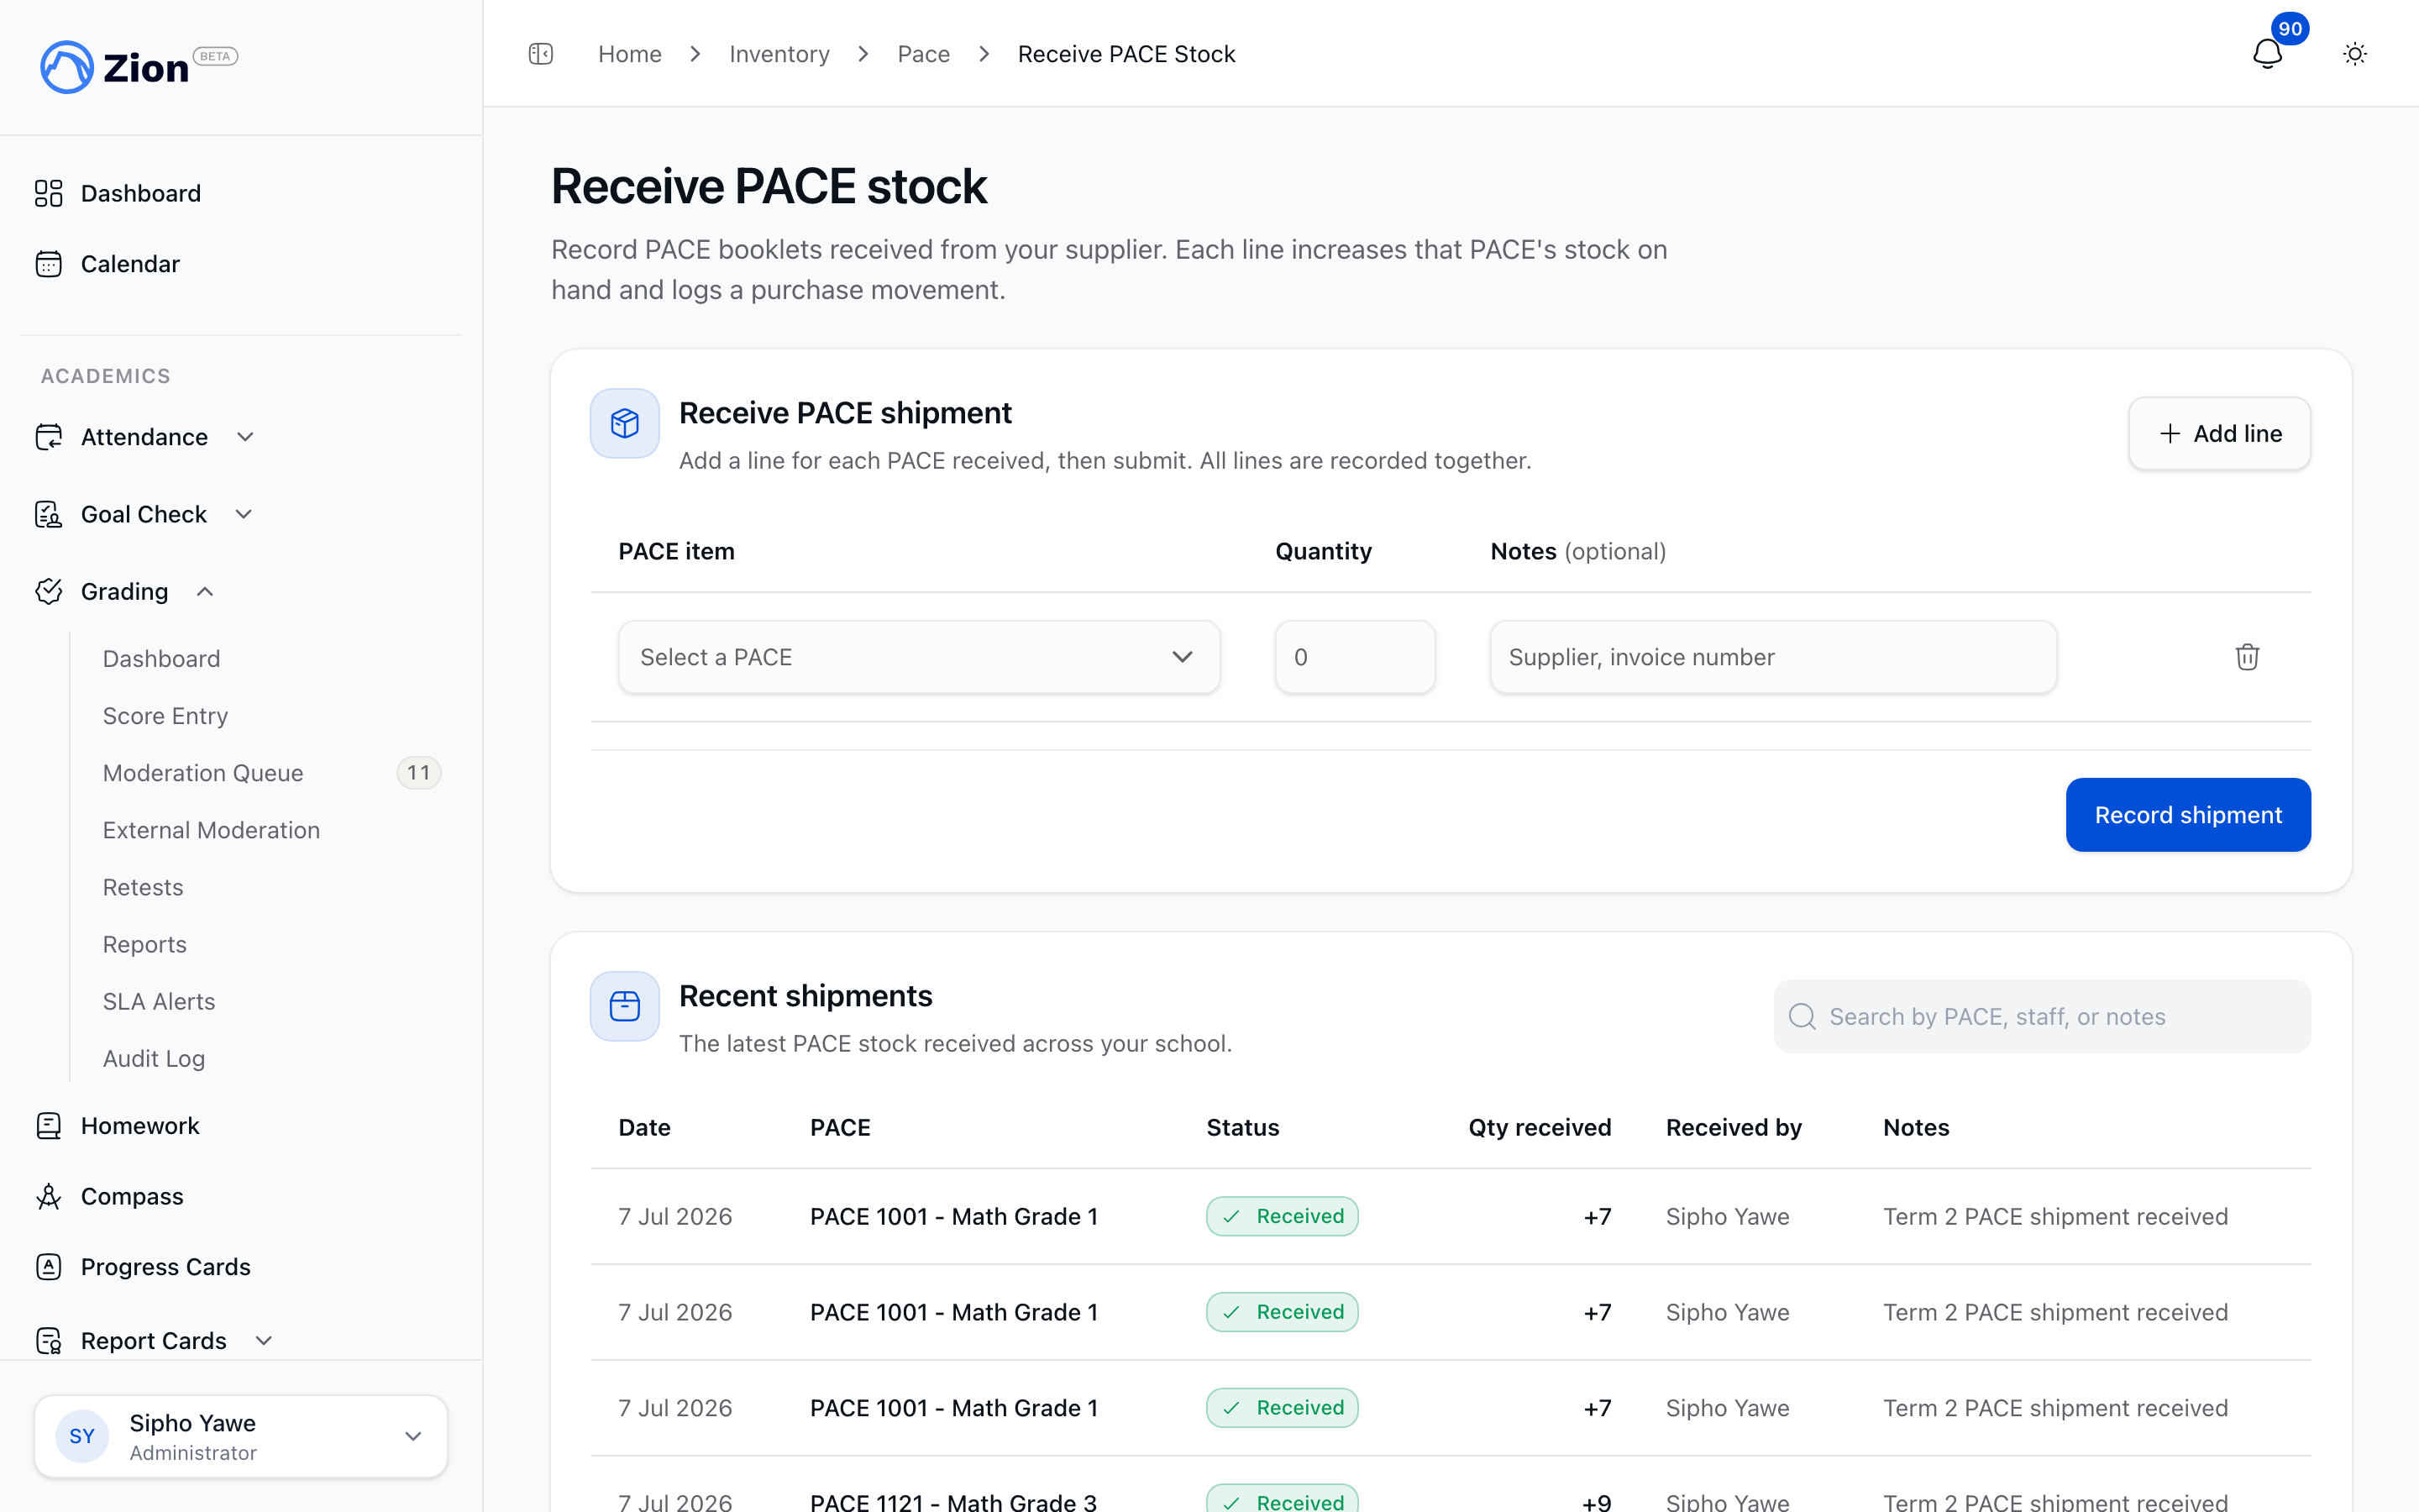Click the Zion logo icon
The height and width of the screenshot is (1512, 2419).
click(x=66, y=67)
